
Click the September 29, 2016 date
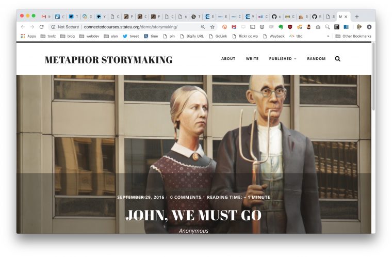click(x=141, y=197)
